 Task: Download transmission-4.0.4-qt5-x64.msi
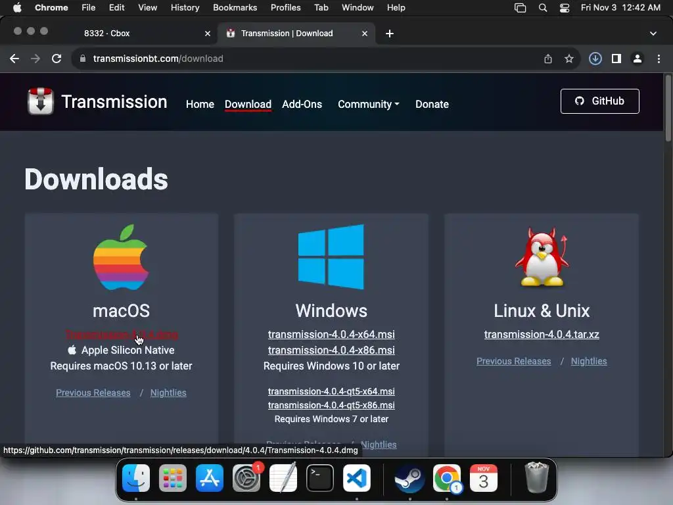(x=331, y=392)
